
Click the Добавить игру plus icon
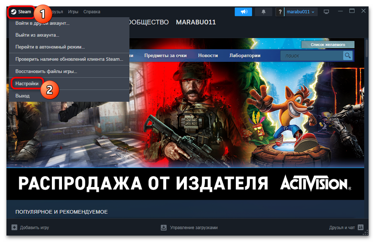(14, 227)
